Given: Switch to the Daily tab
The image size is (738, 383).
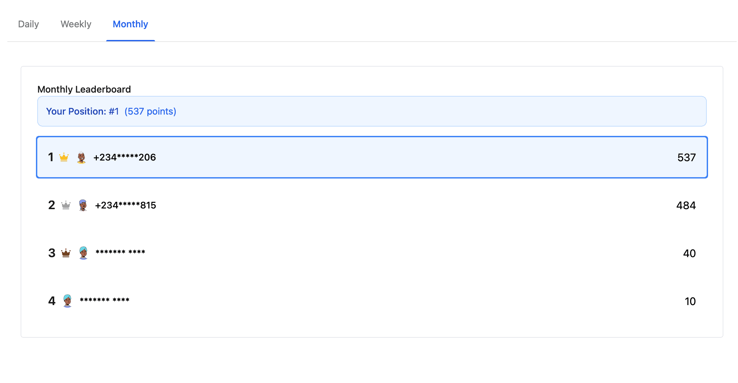Looking at the screenshot, I should point(29,24).
